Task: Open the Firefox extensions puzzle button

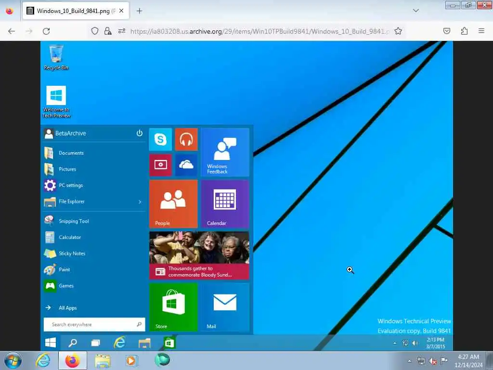Action: (x=464, y=31)
